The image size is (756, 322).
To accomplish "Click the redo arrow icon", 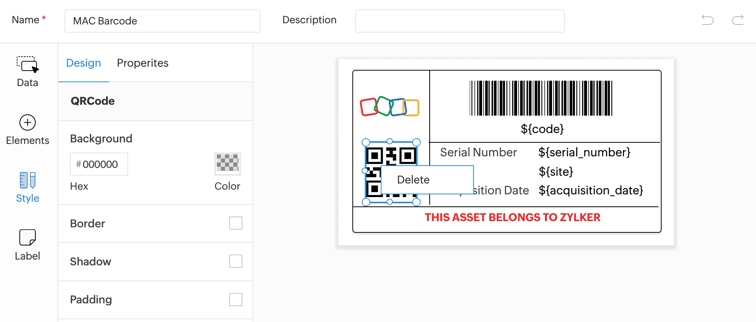I will pyautogui.click(x=737, y=20).
